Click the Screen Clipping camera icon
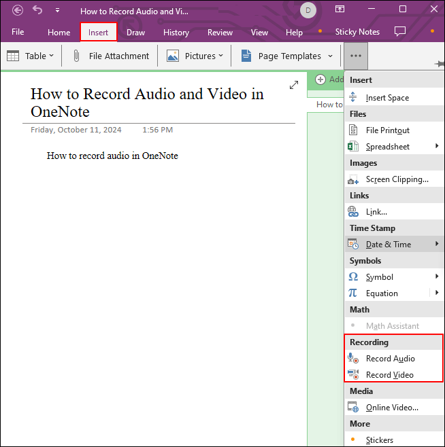The image size is (445, 447). (353, 179)
